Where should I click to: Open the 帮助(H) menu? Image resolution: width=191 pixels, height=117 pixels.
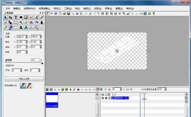(x=130, y=9)
